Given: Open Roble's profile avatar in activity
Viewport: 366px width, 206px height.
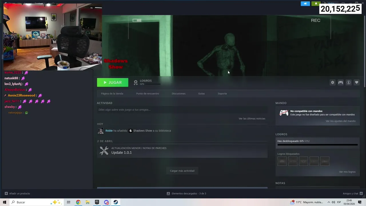Looking at the screenshot, I should 101,131.
